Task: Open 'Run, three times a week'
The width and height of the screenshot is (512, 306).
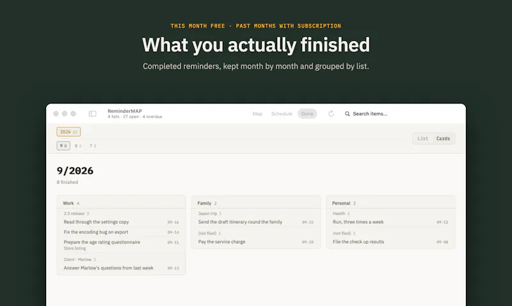Action: point(390,222)
